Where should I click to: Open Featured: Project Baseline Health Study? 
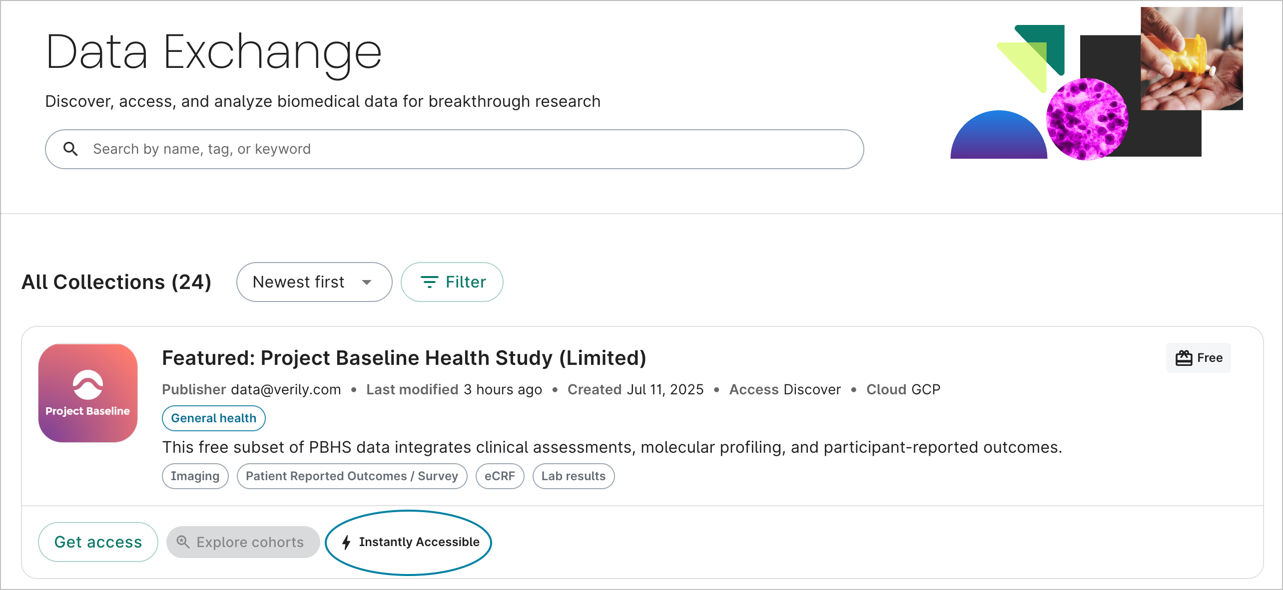pos(404,357)
